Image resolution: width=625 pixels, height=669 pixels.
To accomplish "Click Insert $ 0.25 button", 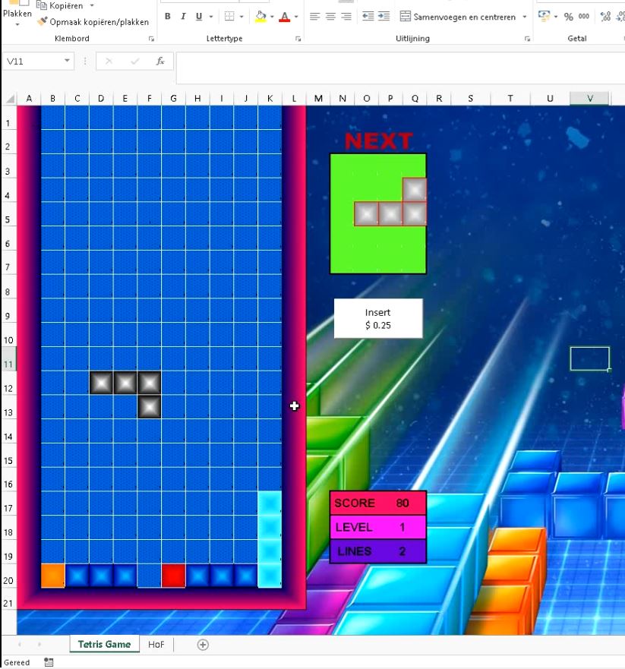I will click(378, 319).
